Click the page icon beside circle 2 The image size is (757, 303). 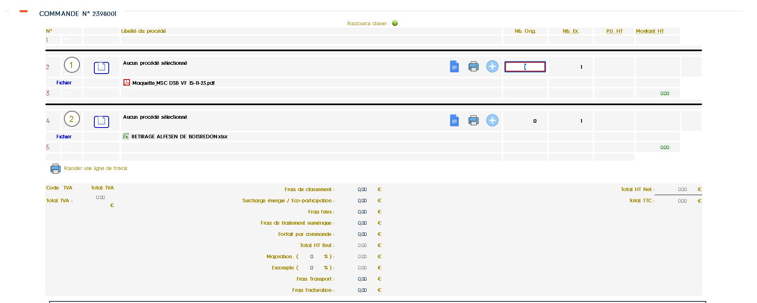point(102,122)
